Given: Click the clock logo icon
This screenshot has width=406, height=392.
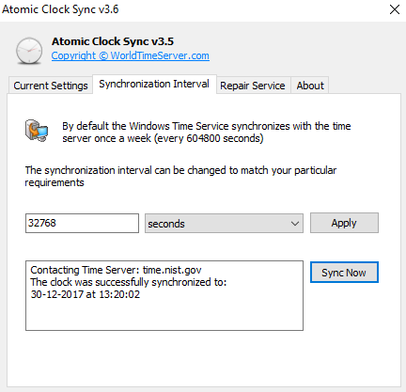Looking at the screenshot, I should pyautogui.click(x=29, y=51).
